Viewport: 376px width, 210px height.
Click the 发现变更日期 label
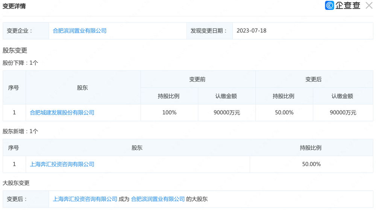[208, 31]
